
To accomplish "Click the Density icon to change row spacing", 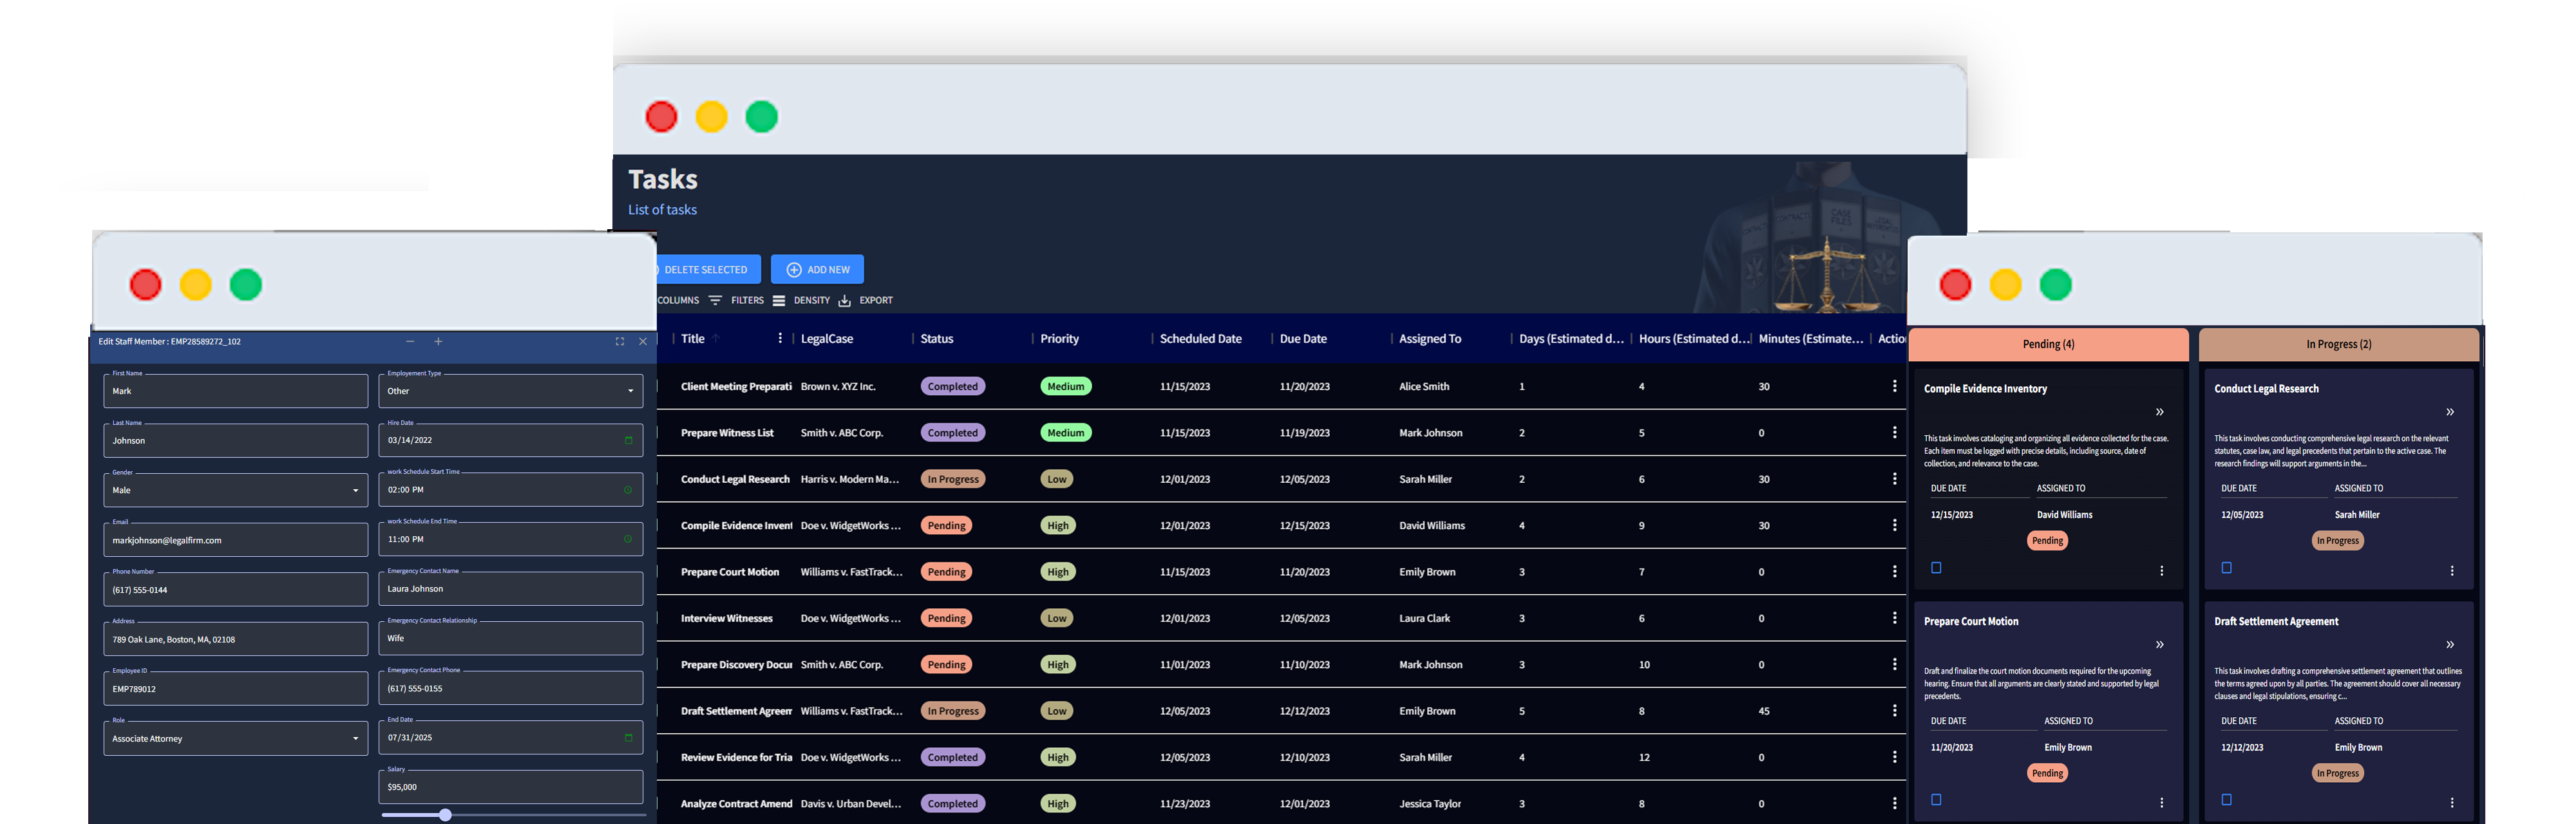I will [779, 299].
